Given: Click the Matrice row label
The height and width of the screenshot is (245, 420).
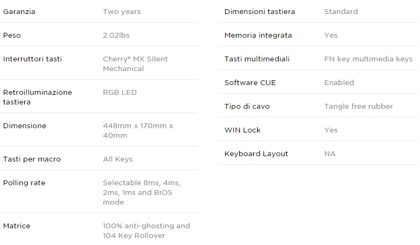Looking at the screenshot, I should point(17,226).
